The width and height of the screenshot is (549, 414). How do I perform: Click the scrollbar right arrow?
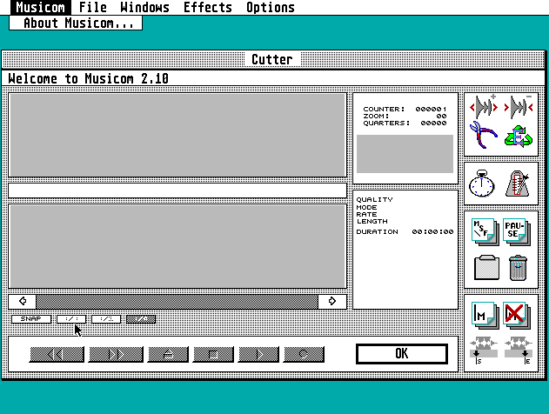click(332, 301)
